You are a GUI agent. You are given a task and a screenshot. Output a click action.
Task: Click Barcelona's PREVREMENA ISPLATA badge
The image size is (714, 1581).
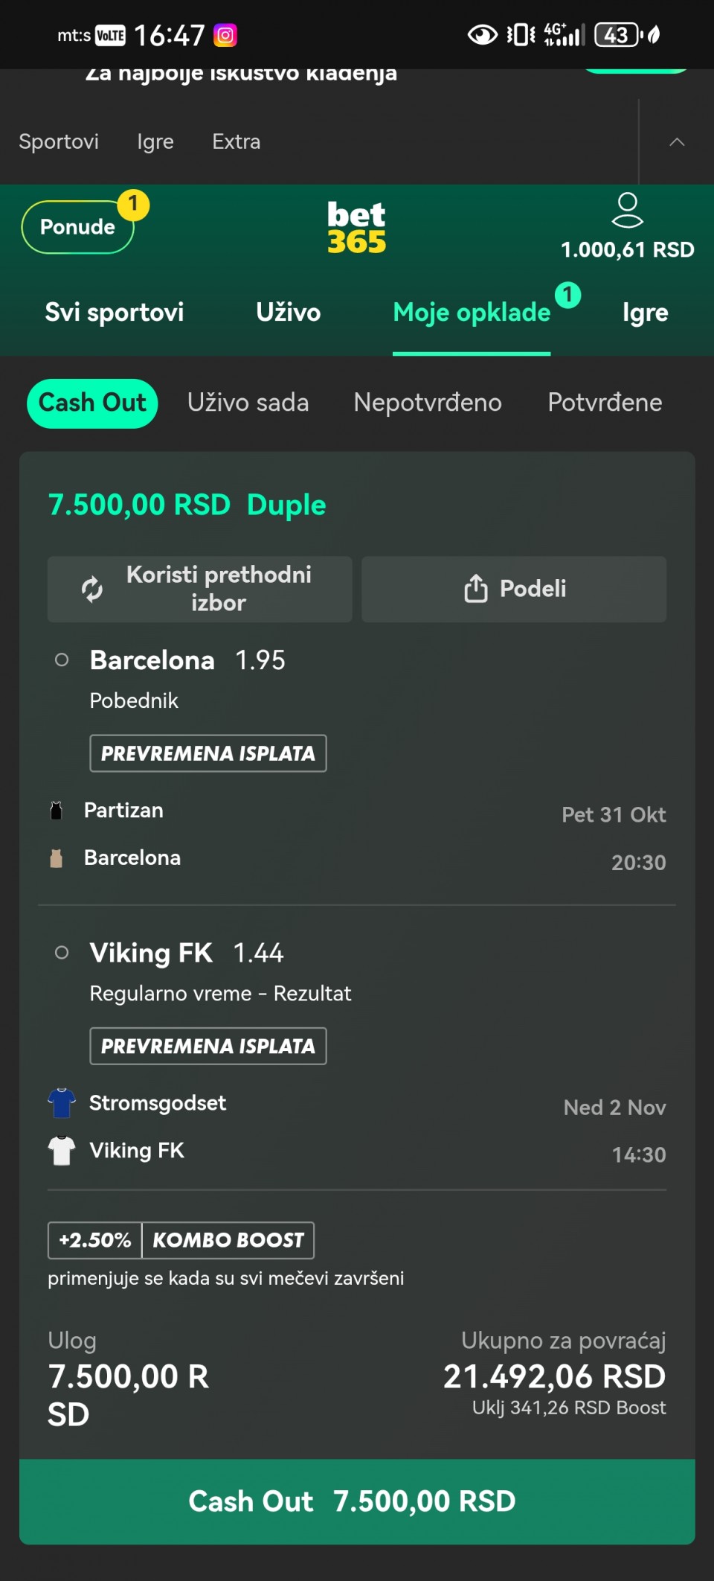pyautogui.click(x=208, y=753)
